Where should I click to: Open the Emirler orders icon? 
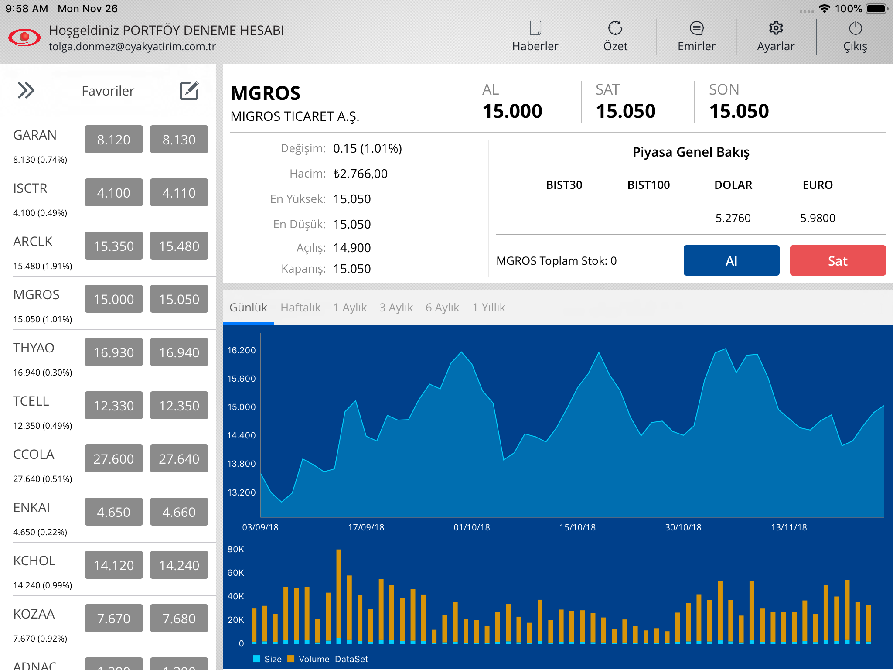tap(696, 29)
